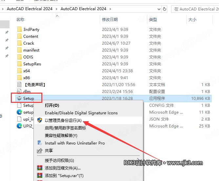
Task: Open address bar history dropdown arrow
Action: pos(159,9)
